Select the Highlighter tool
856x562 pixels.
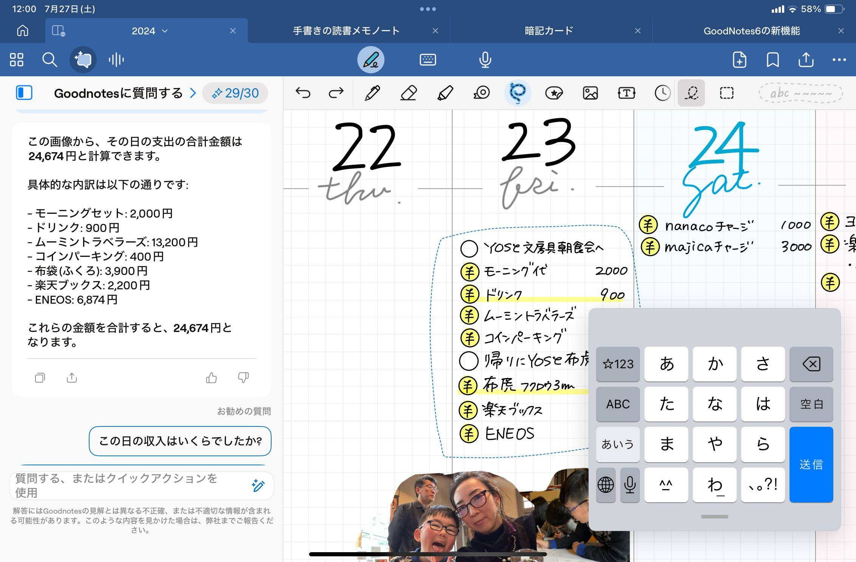point(446,93)
